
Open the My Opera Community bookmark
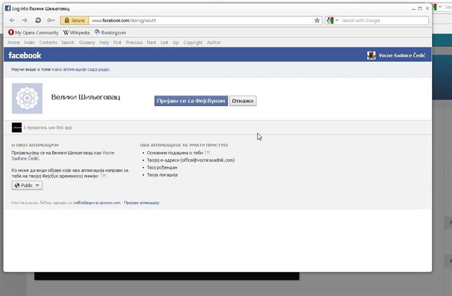(33, 33)
